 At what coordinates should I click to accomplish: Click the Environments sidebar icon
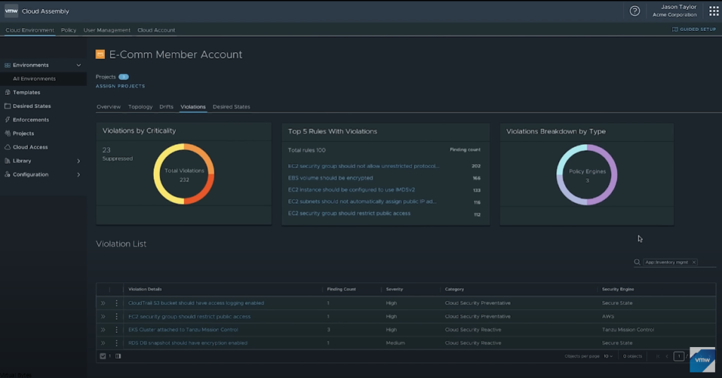click(x=7, y=65)
